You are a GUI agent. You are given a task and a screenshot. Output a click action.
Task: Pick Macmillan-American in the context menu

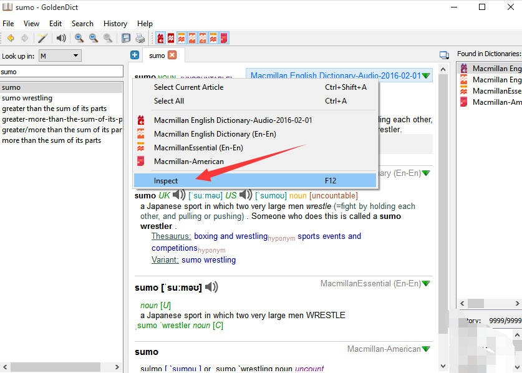(x=255, y=161)
